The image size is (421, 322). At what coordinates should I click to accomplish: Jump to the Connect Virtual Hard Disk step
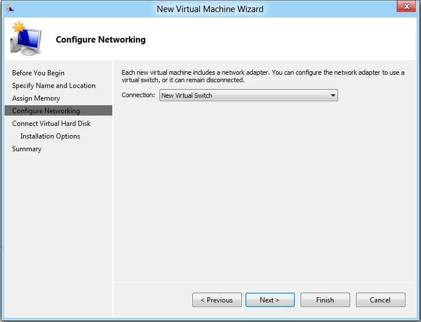51,124
